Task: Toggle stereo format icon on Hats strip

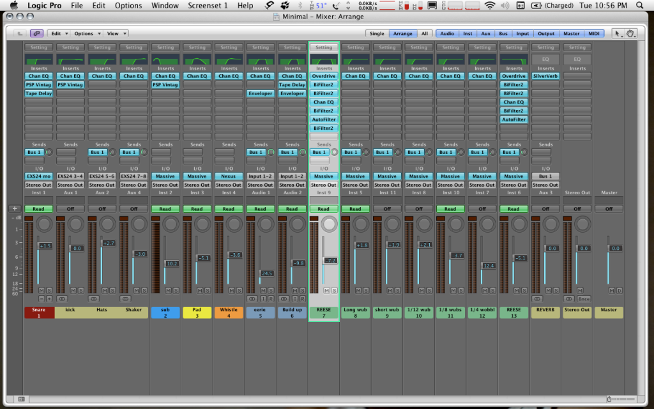Action: 94,299
